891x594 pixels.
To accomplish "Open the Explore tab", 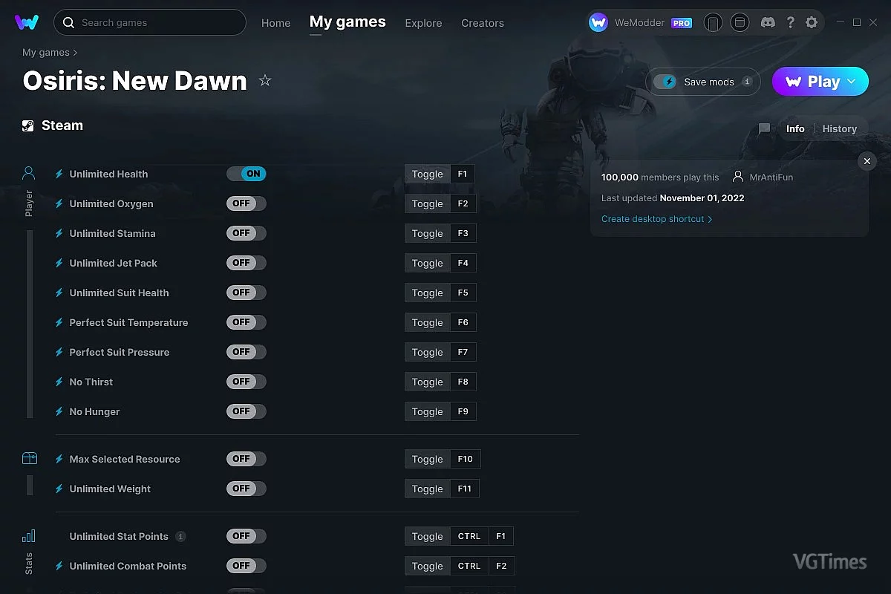I will coord(423,23).
